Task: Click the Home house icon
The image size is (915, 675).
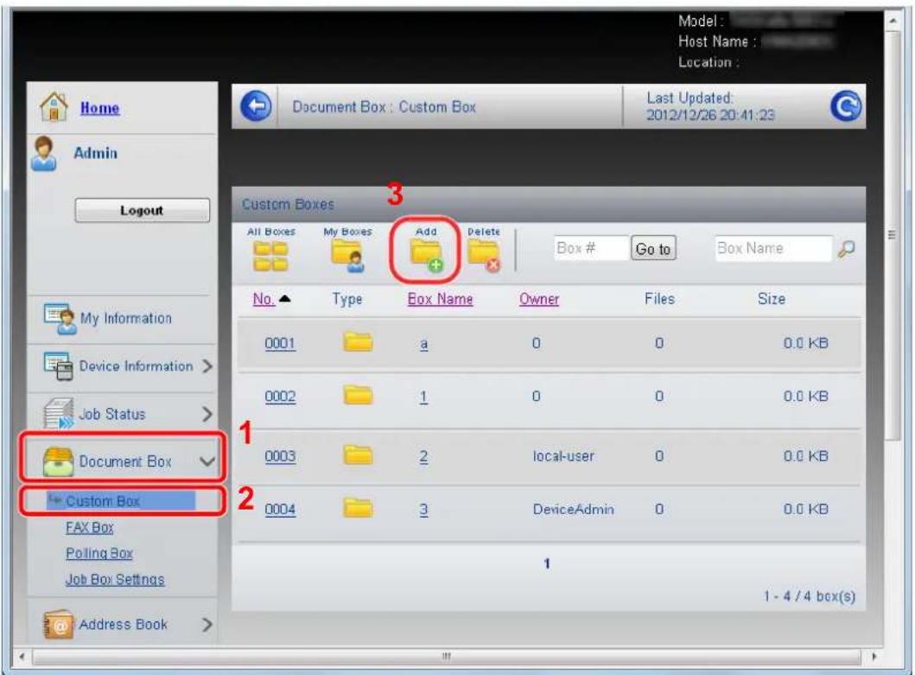Action: (x=54, y=106)
